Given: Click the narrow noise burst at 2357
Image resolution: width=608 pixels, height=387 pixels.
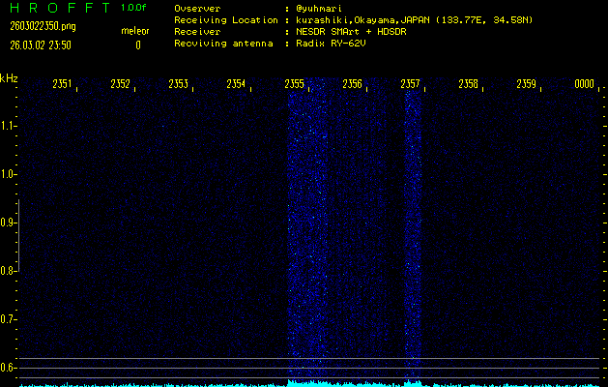Looking at the screenshot, I should [x=413, y=233].
